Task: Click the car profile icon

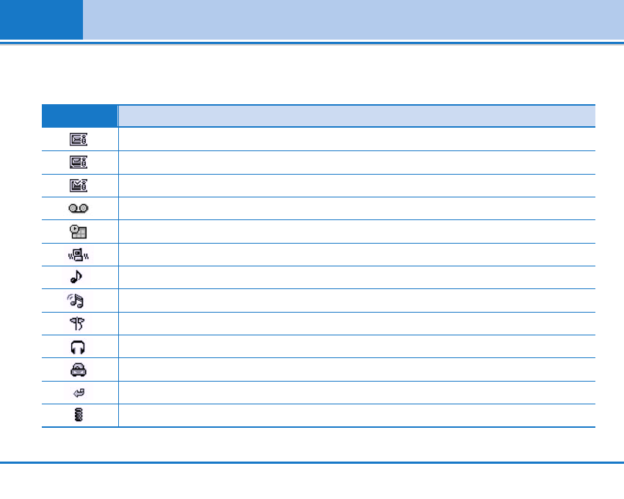Action: point(79,370)
